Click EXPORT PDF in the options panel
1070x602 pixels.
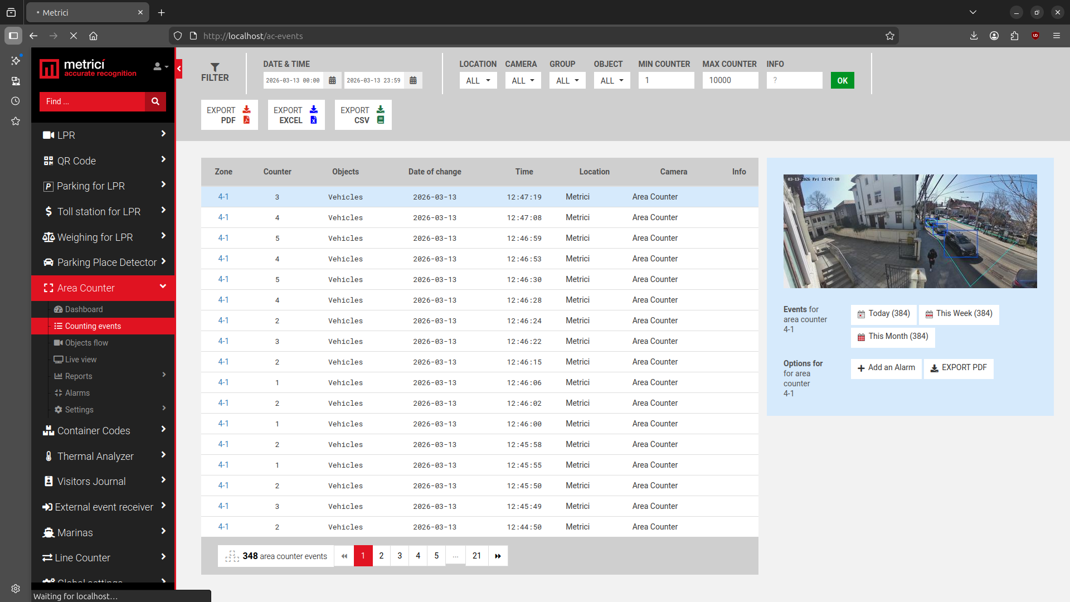click(x=959, y=368)
